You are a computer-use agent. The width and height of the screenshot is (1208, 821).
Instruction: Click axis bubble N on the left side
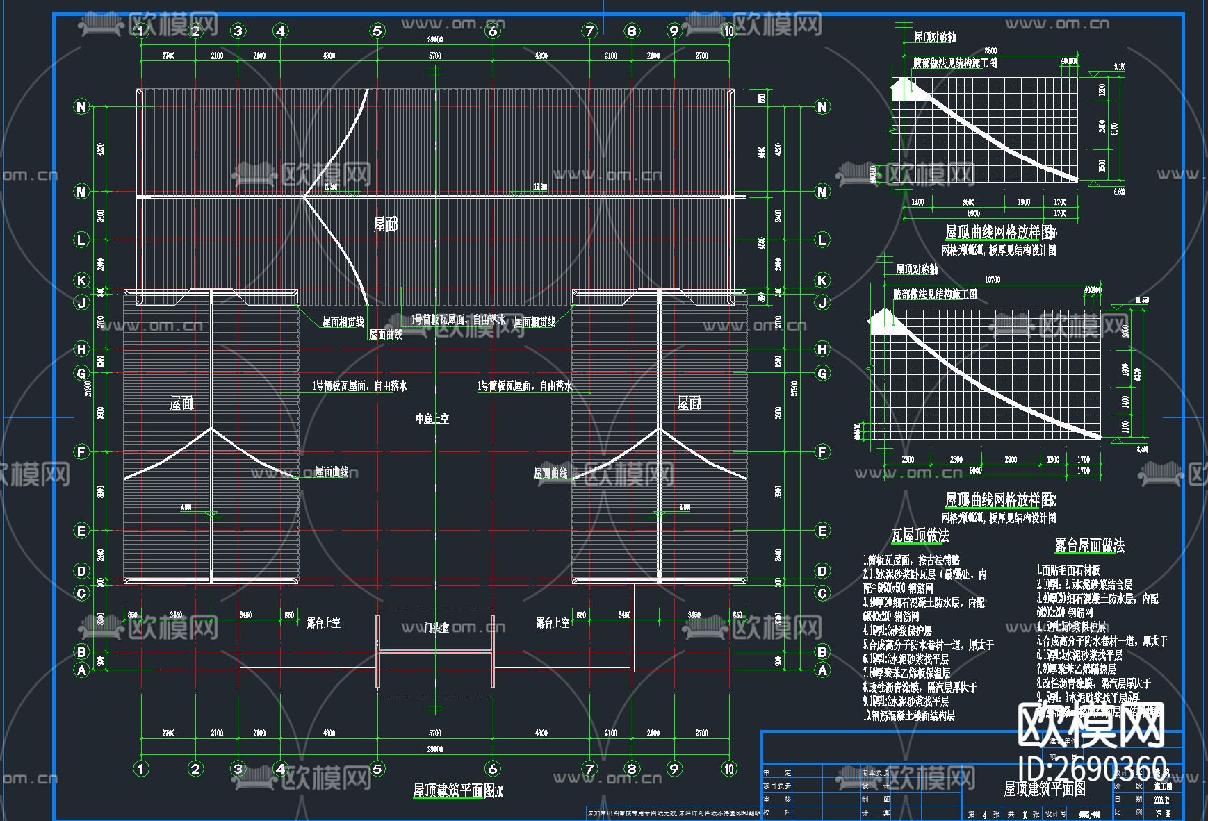(x=81, y=107)
